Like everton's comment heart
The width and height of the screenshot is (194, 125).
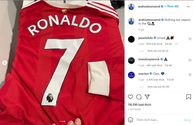[190, 75]
